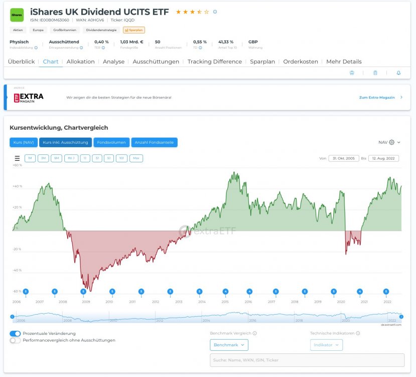Toggle Prozentuale Veränderung switch
The image size is (416, 377).
16,333
